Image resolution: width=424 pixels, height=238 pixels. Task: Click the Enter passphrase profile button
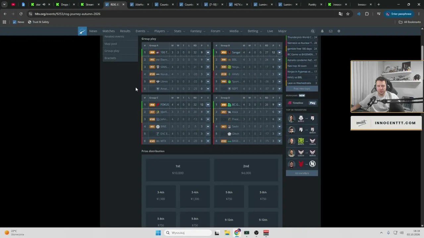tap(399, 14)
